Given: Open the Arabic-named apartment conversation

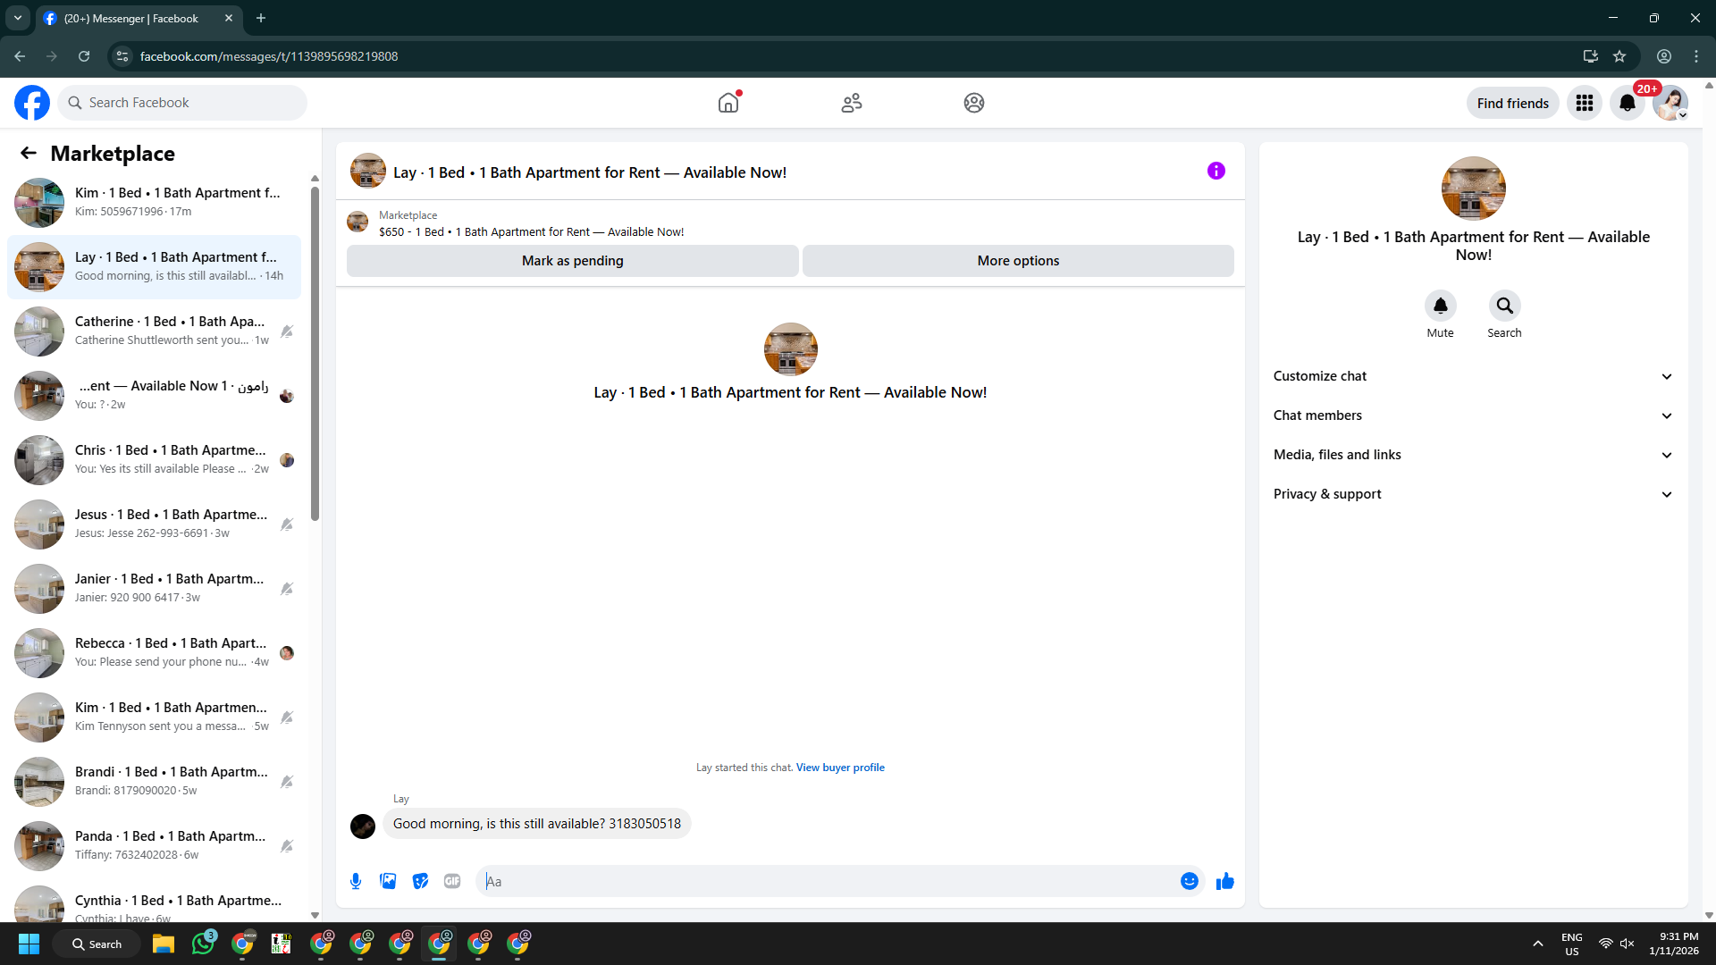Looking at the screenshot, I should [154, 396].
